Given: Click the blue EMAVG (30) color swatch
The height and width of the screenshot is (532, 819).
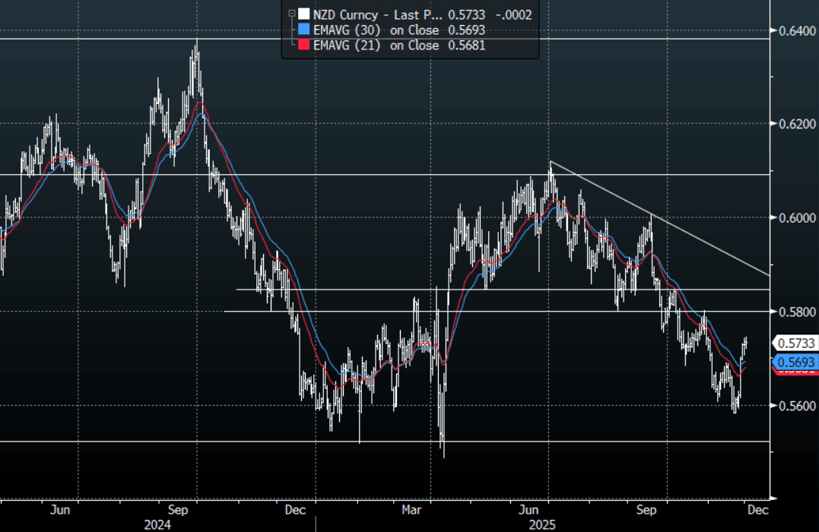Looking at the screenshot, I should pos(304,30).
